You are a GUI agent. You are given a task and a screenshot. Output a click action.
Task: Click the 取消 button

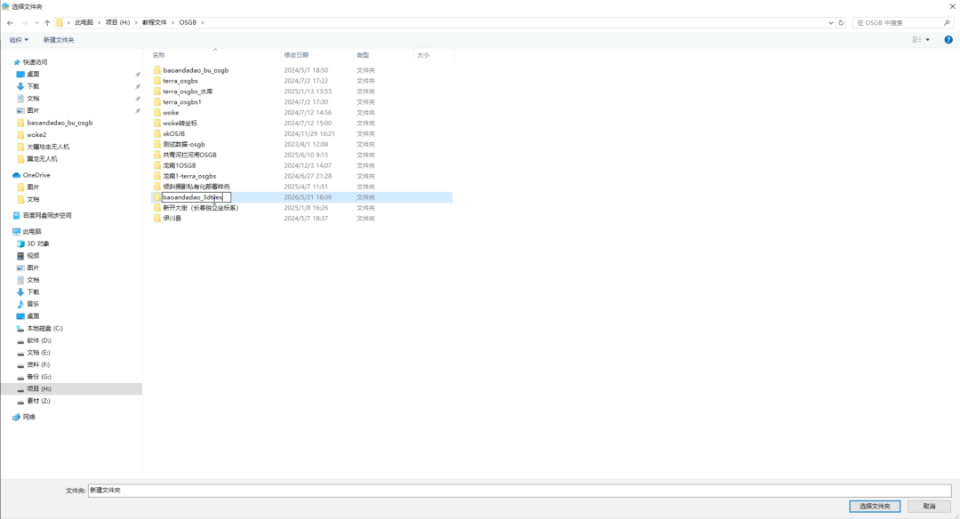coord(929,507)
